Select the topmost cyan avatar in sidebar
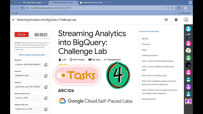 coord(188,29)
